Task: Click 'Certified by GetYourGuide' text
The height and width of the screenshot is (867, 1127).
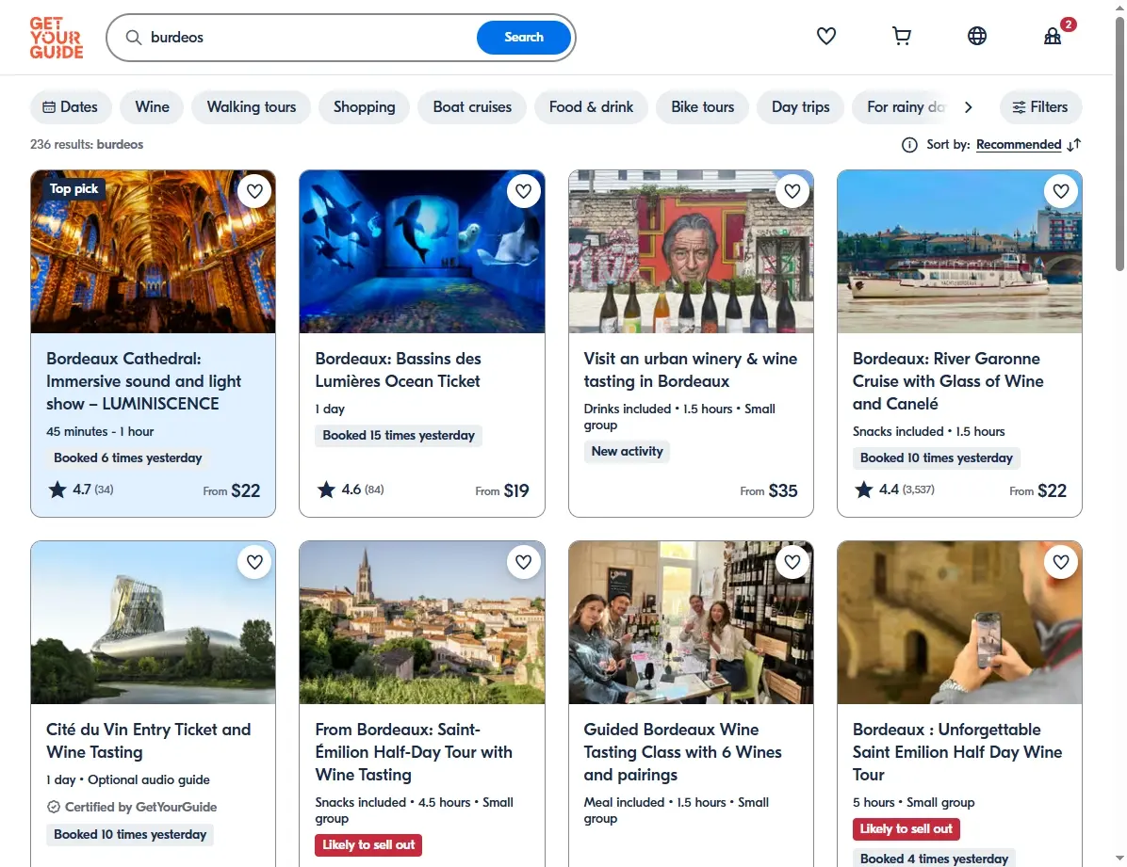Action: coord(141,807)
